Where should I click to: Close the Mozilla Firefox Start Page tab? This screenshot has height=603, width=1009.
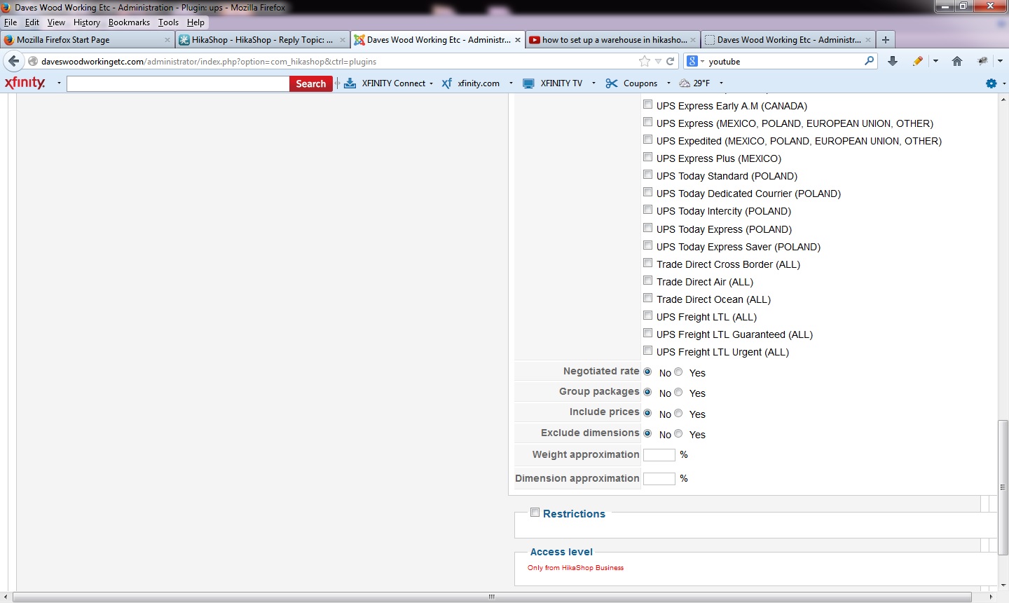(167, 40)
